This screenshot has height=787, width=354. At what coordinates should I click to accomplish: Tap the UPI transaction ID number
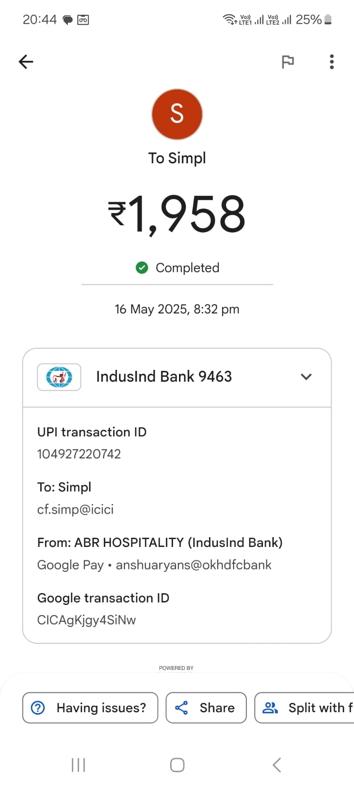coord(79,454)
